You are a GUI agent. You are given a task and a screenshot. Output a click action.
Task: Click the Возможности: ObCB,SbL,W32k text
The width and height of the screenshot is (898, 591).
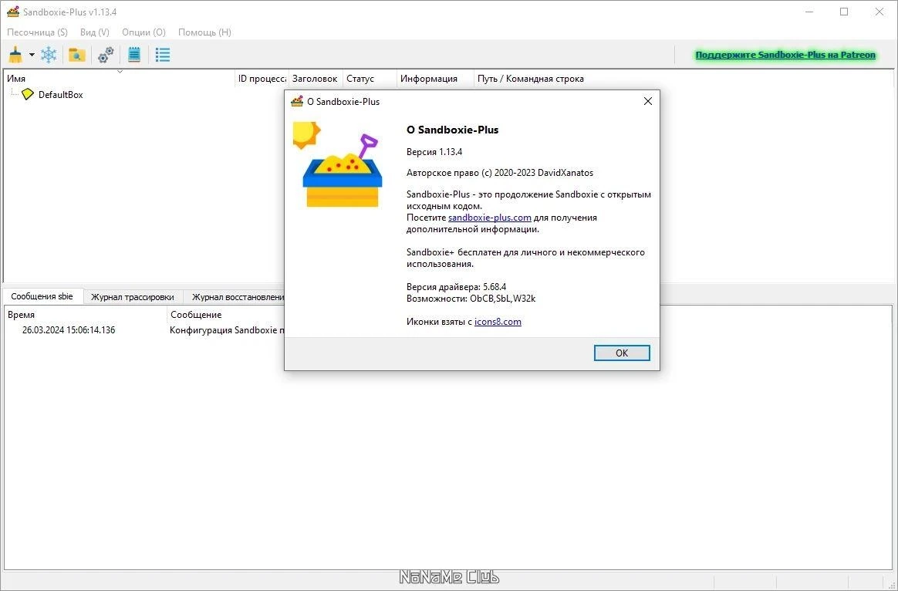point(471,299)
